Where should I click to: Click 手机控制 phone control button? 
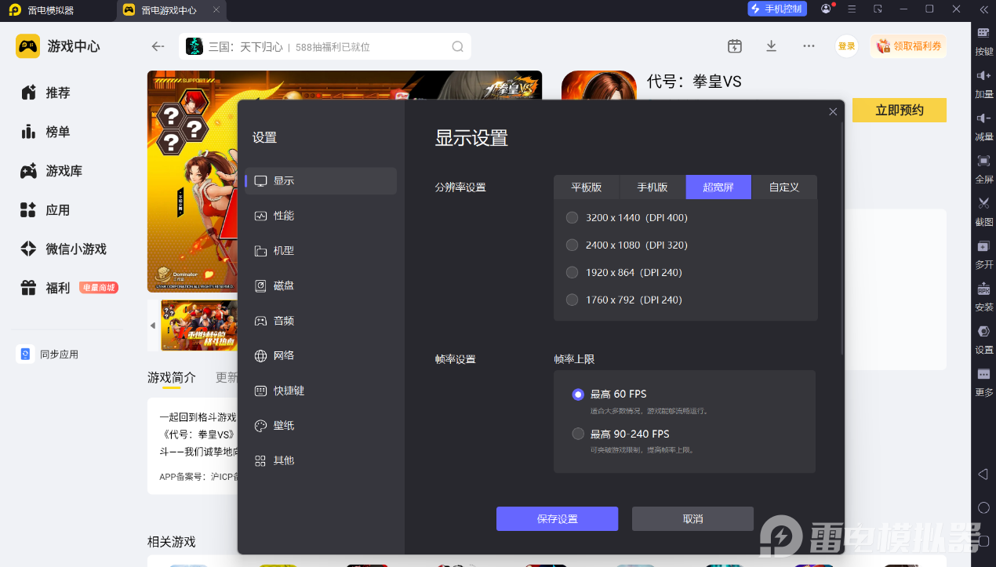click(776, 9)
